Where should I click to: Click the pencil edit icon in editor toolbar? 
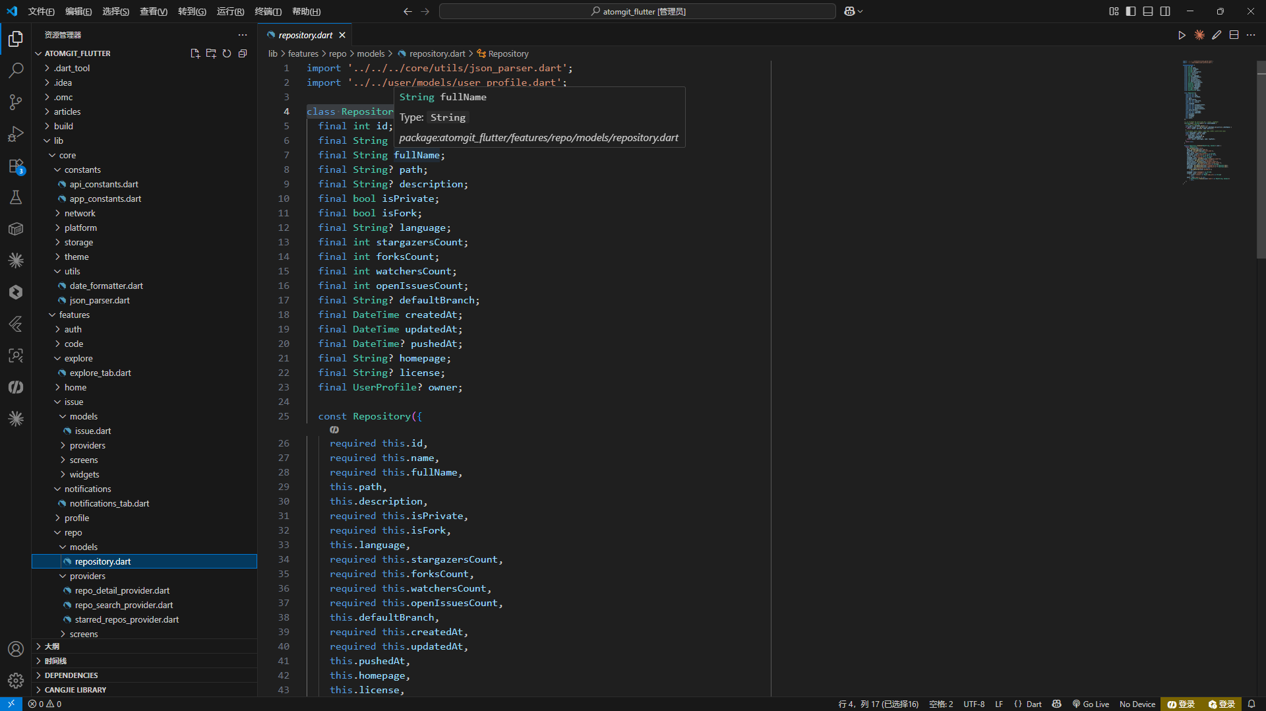click(x=1217, y=35)
